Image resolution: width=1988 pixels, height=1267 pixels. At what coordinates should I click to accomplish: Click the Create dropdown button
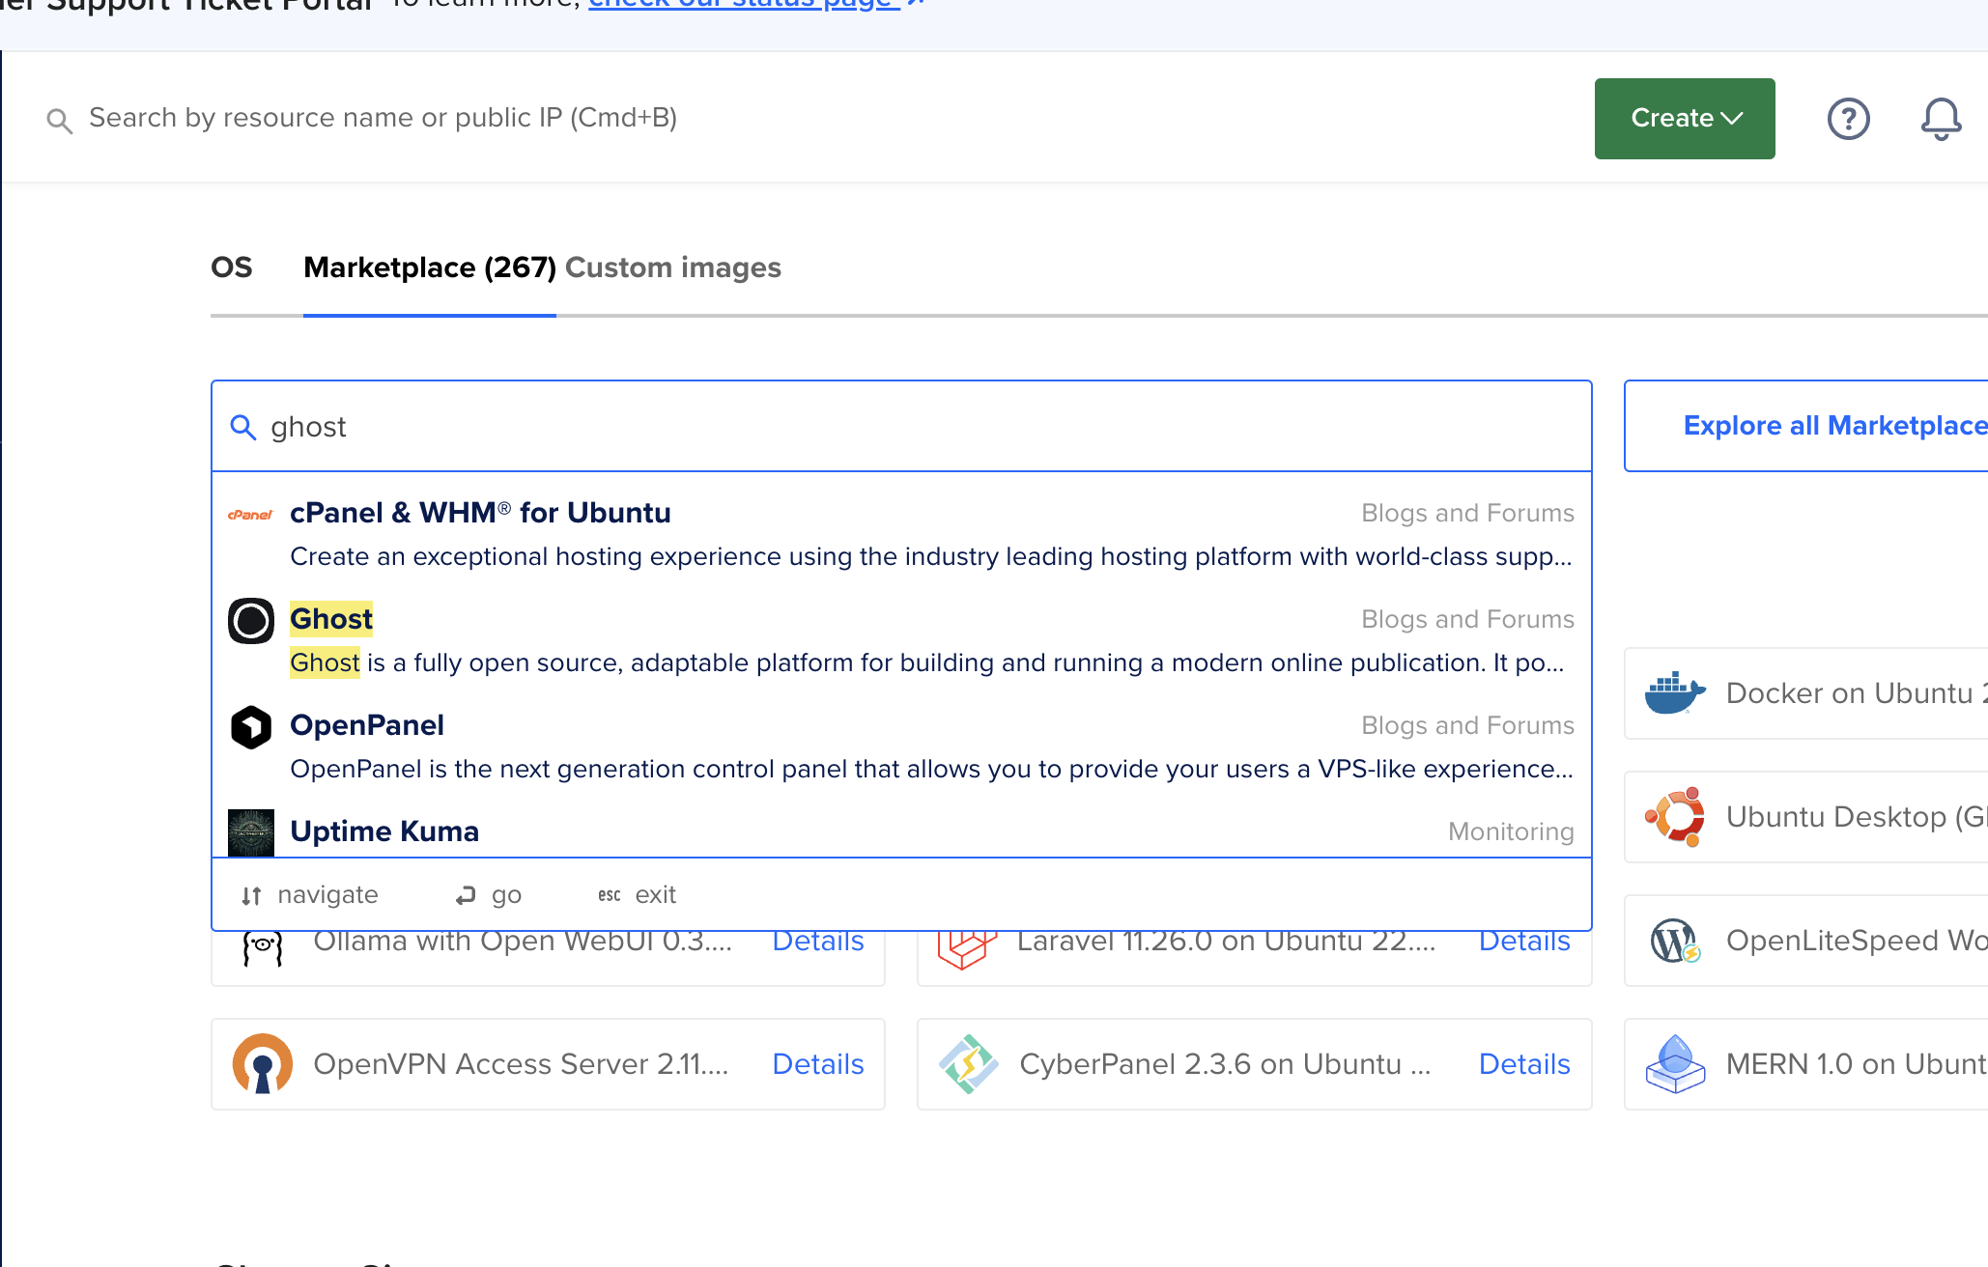(x=1685, y=119)
